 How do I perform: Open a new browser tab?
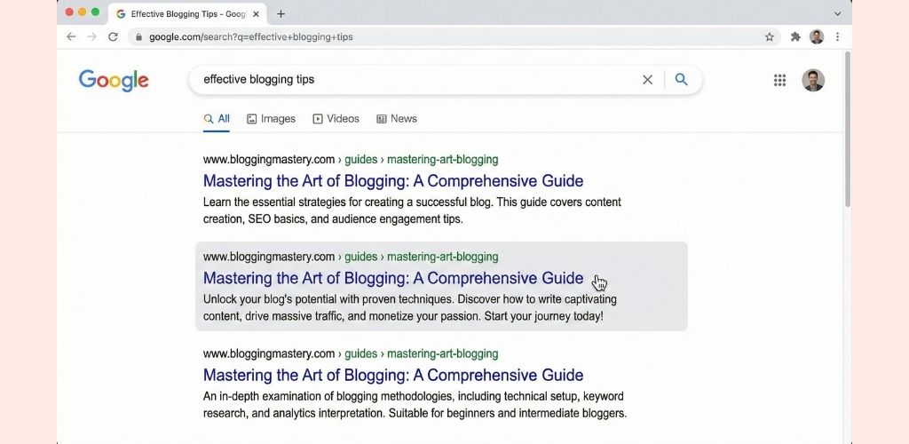(281, 13)
